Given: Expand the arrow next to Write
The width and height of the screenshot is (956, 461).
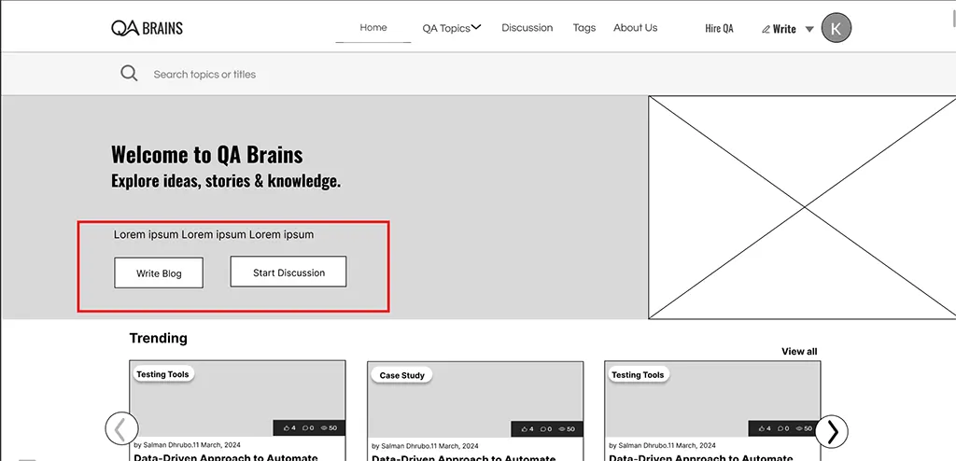Looking at the screenshot, I should point(809,29).
